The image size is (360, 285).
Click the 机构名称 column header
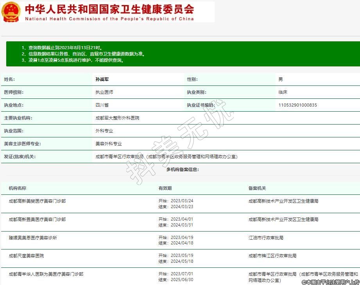click(x=18, y=188)
